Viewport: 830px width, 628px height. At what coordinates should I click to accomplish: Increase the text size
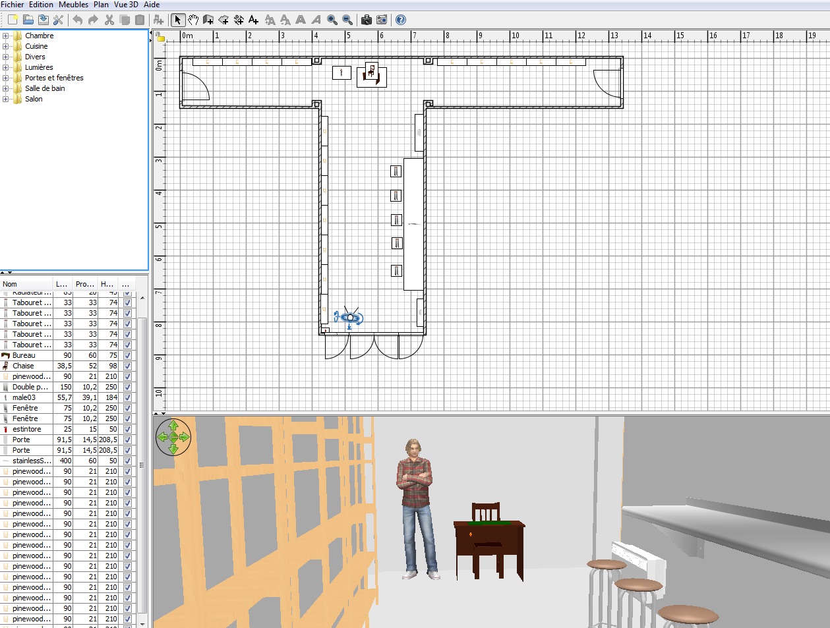coord(270,20)
